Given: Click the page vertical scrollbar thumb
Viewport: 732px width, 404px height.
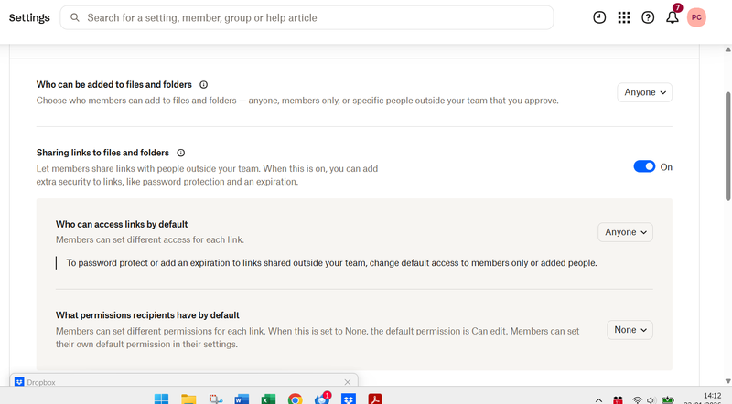Looking at the screenshot, I should pos(727,146).
